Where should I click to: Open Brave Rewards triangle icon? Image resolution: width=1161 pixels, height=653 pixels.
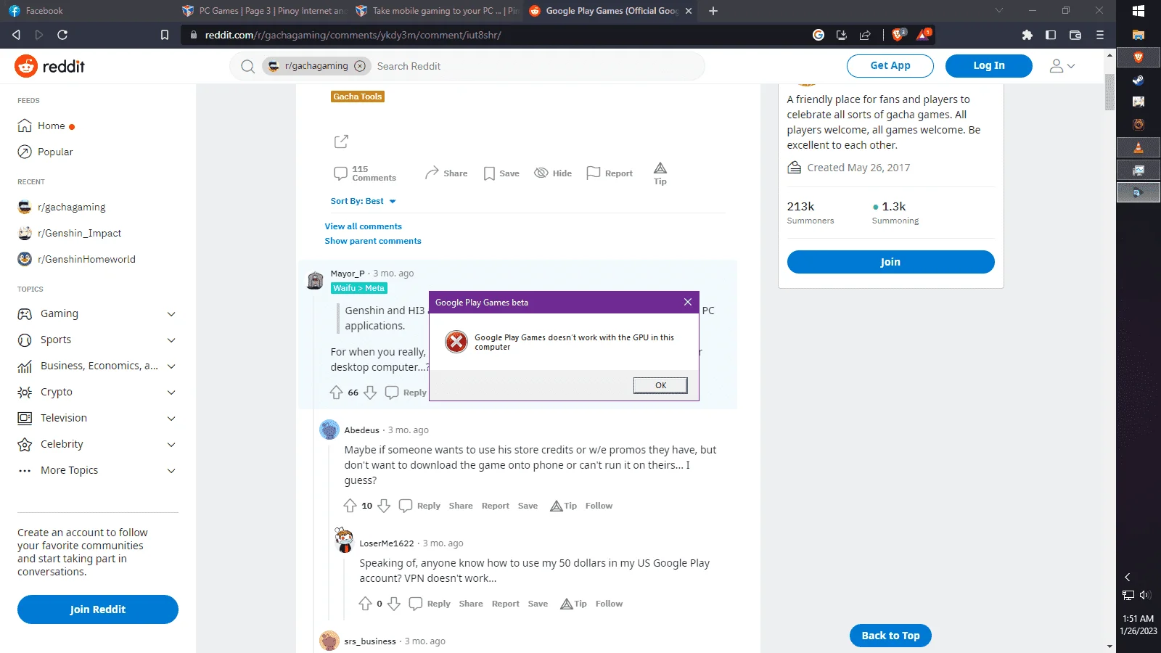pyautogui.click(x=924, y=34)
